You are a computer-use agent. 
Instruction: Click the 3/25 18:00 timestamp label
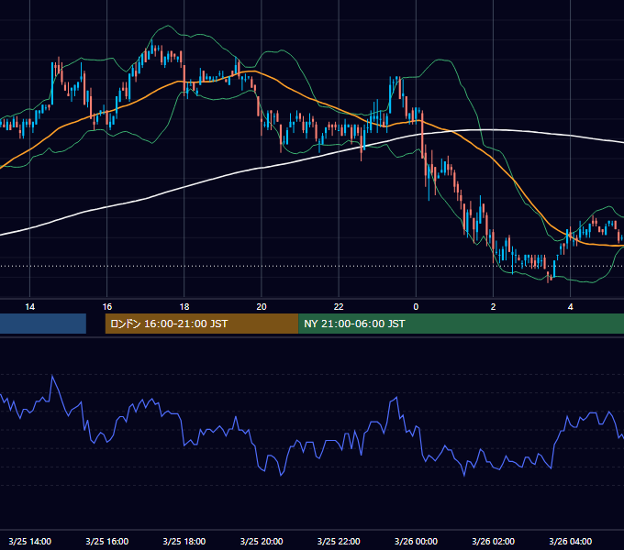click(x=184, y=541)
